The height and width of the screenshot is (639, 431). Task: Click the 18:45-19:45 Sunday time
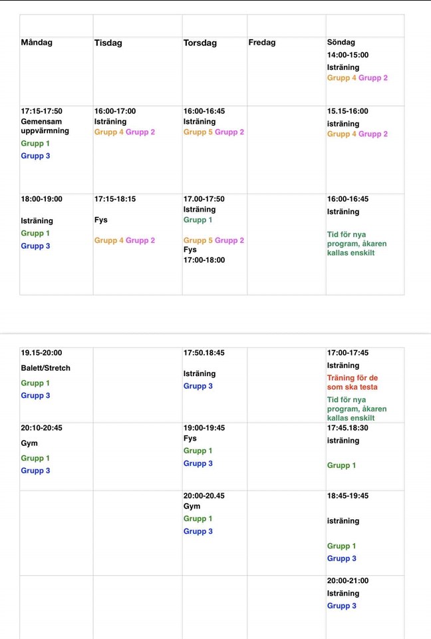(x=347, y=496)
